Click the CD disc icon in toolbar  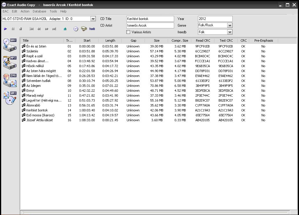click(76, 29)
